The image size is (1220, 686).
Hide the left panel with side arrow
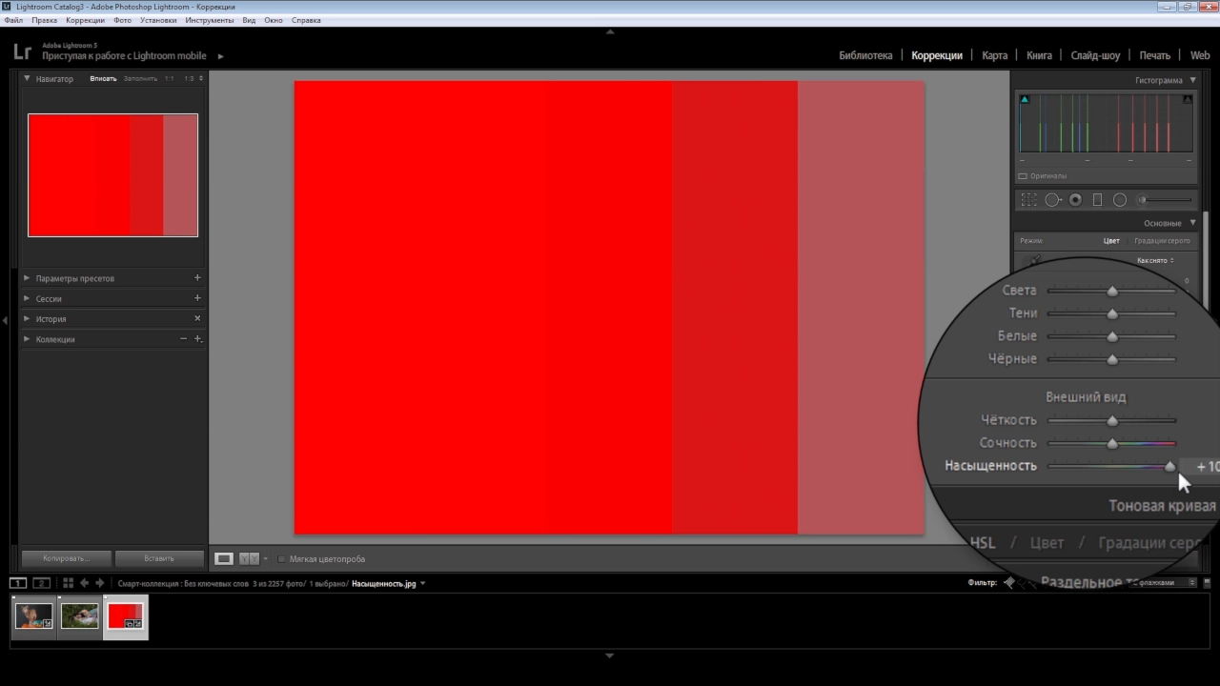coord(6,321)
